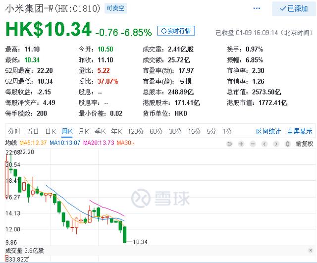This screenshot has width=317, height=263.
Task: Click the 已添加 added-to-watchlist button
Action: (294, 8)
